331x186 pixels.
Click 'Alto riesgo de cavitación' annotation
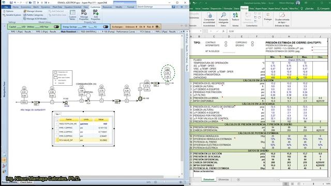click(x=33, y=110)
